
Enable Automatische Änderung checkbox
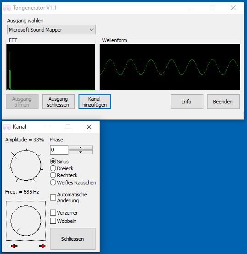pyautogui.click(x=53, y=197)
